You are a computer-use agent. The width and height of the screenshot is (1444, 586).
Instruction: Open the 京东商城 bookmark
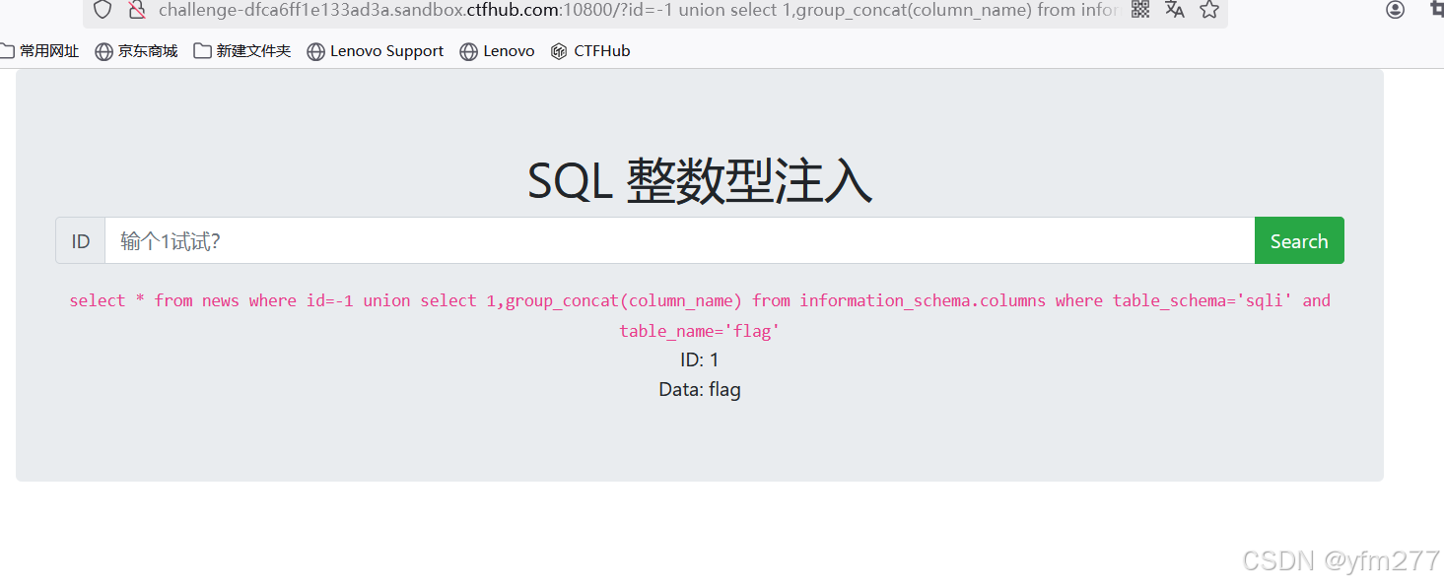tap(136, 50)
